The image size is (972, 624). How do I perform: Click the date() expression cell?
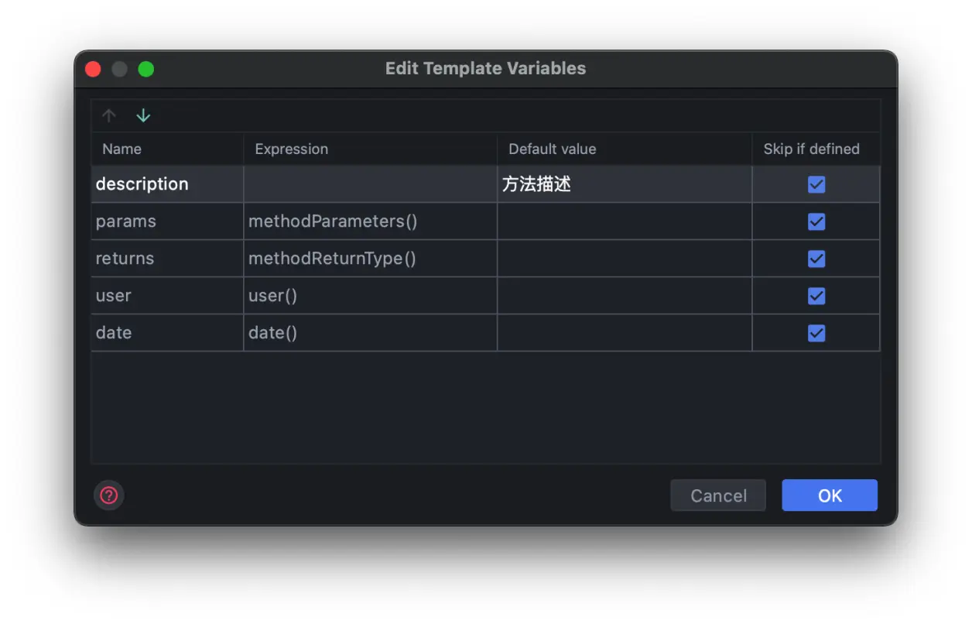click(x=371, y=333)
